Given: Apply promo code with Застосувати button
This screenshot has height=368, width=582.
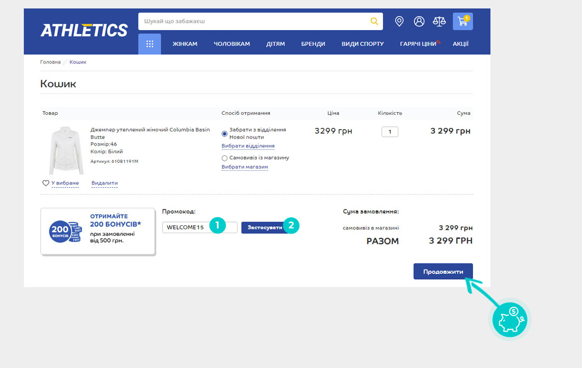Looking at the screenshot, I should (265, 227).
